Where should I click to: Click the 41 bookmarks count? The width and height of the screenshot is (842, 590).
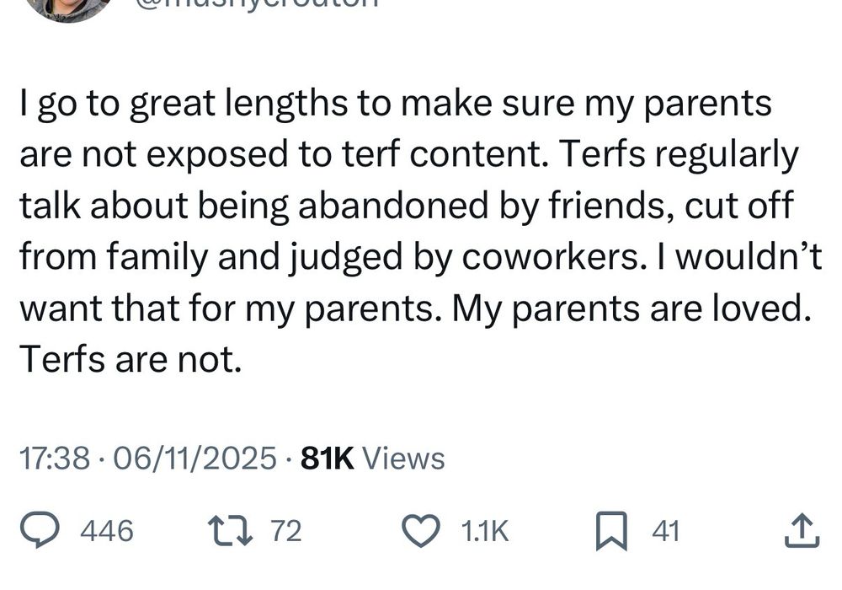coord(666,531)
